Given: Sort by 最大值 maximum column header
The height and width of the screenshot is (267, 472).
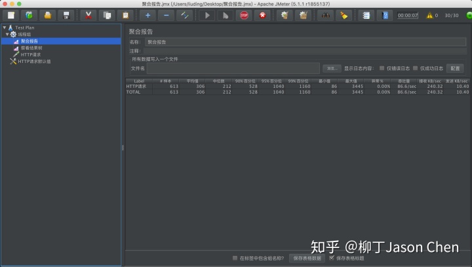Looking at the screenshot, I should click(x=351, y=81).
